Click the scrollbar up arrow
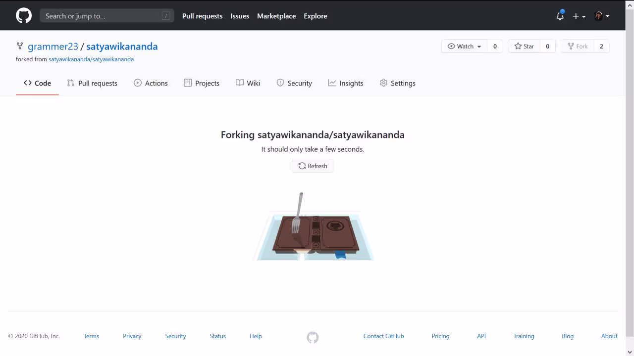The image size is (634, 356). tap(630, 4)
